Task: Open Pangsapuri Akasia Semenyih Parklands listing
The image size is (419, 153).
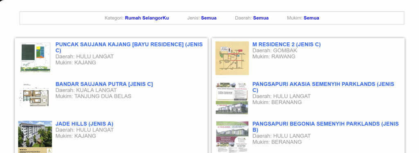Action: pyautogui.click(x=323, y=87)
